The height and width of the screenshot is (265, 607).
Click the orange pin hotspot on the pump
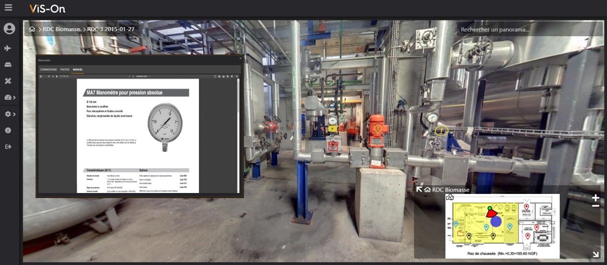tap(378, 129)
